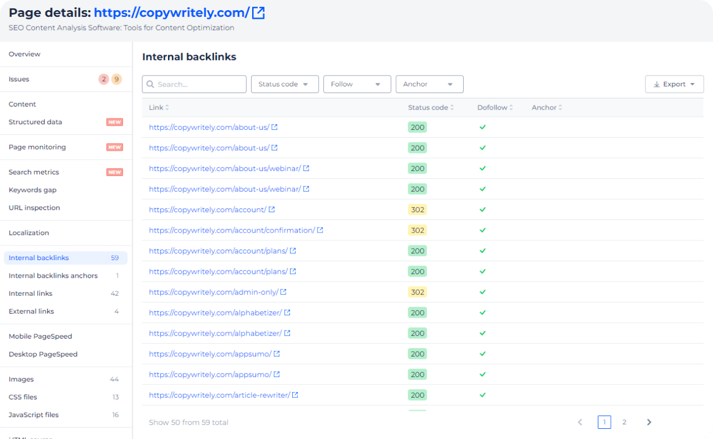This screenshot has width=713, height=439.
Task: Open the Anchor filter dropdown
Action: pyautogui.click(x=430, y=84)
